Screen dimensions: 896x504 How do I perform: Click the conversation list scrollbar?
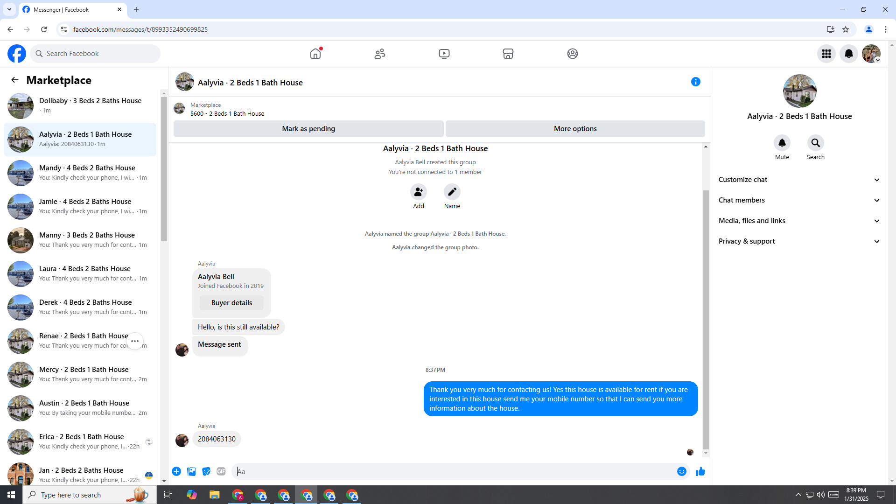(x=164, y=169)
